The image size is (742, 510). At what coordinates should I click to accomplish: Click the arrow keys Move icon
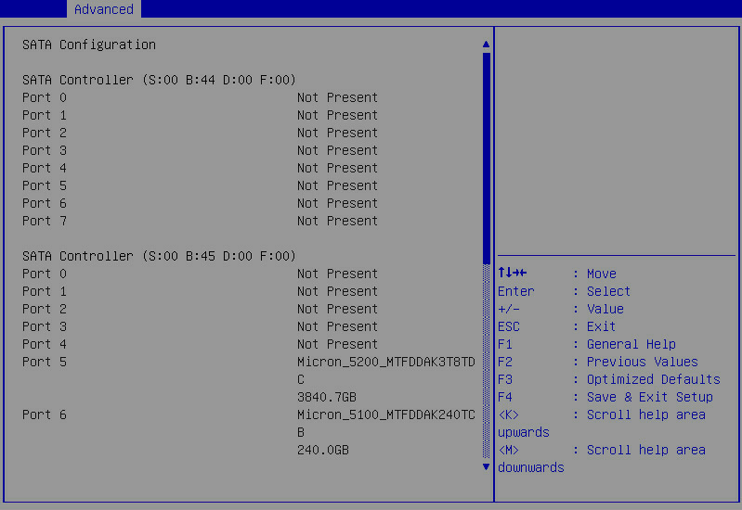pyautogui.click(x=513, y=274)
